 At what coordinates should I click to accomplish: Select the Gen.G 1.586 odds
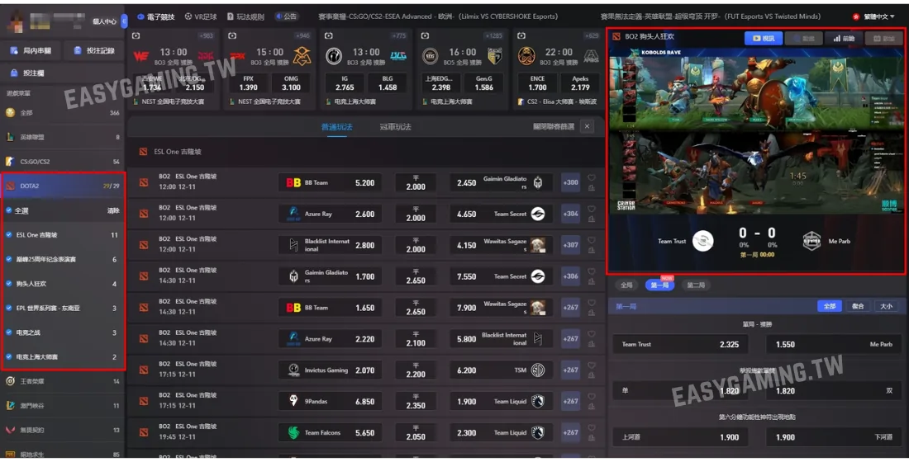tap(483, 83)
